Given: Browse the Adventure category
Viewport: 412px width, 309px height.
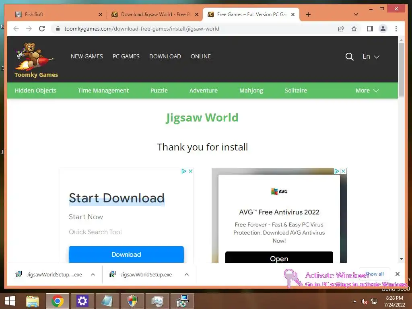Looking at the screenshot, I should (x=203, y=91).
